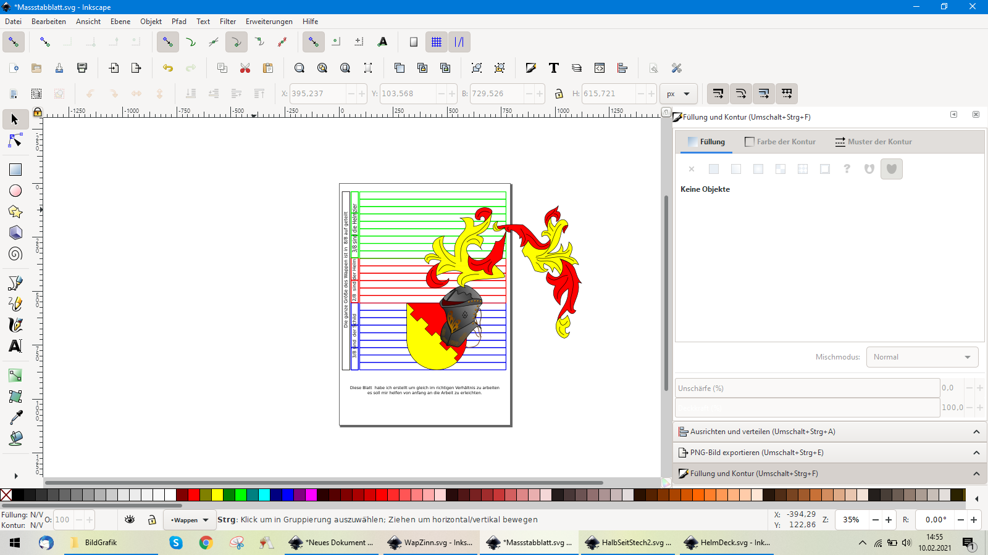Image resolution: width=988 pixels, height=555 pixels.
Task: Click the scissors cut icon
Action: [x=245, y=68]
